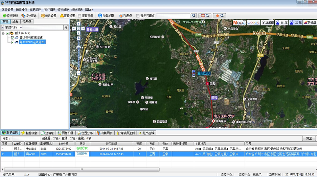Open 报警设置 alarm settings

coord(68,16)
